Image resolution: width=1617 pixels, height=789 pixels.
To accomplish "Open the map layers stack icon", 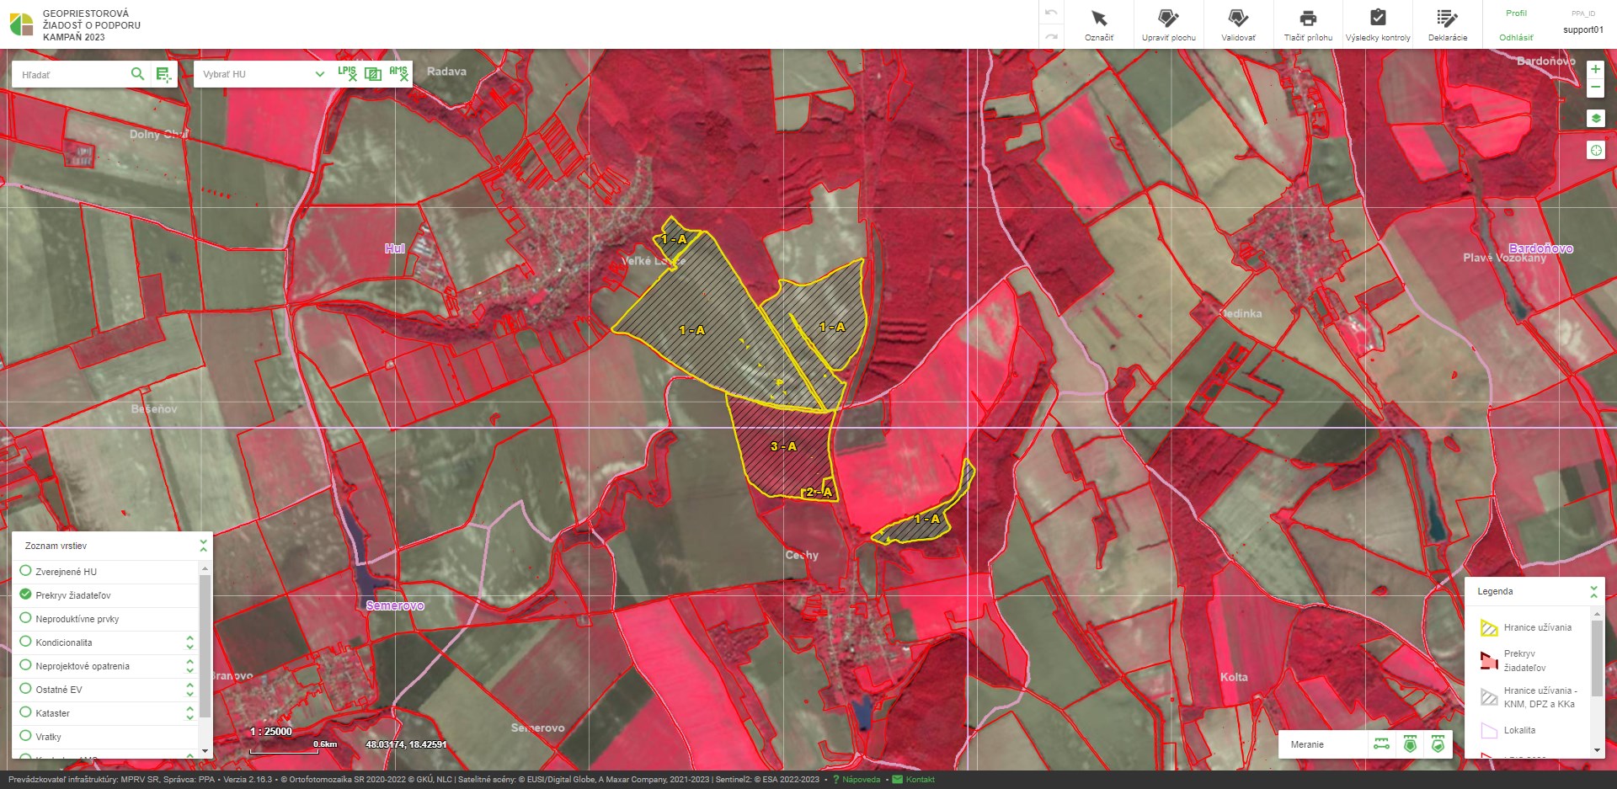I will click(1595, 119).
